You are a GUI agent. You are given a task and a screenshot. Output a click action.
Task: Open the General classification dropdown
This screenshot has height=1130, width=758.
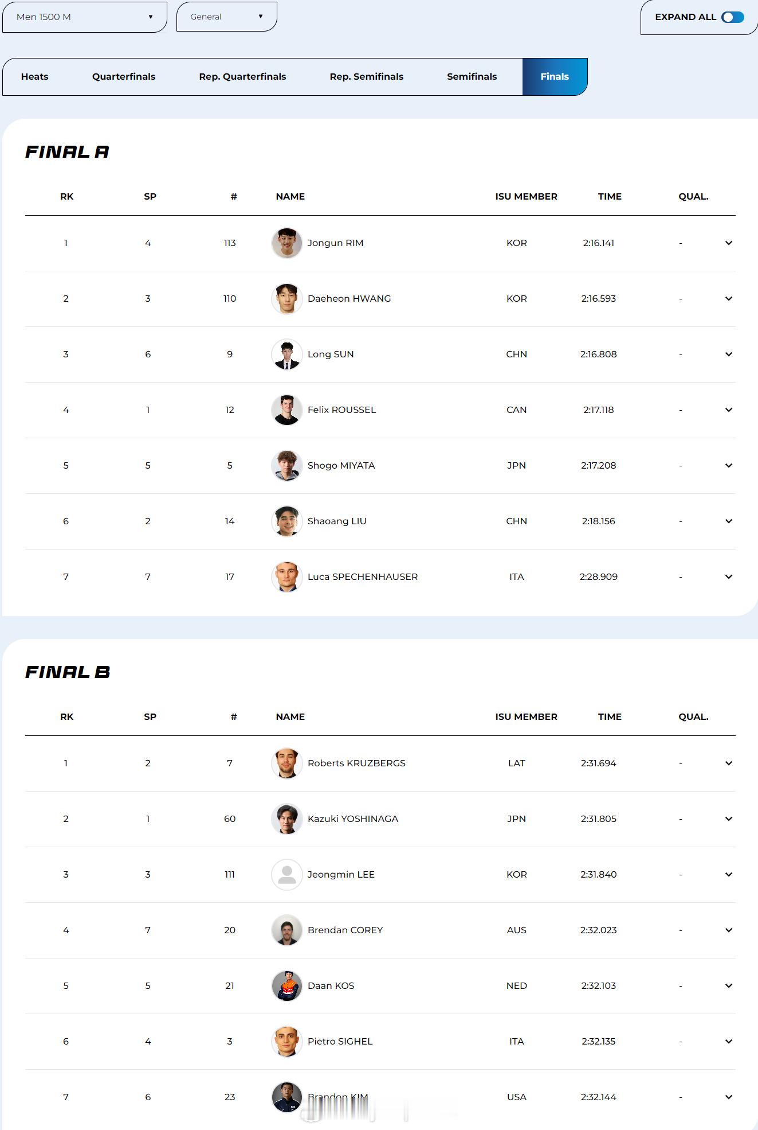coord(226,17)
